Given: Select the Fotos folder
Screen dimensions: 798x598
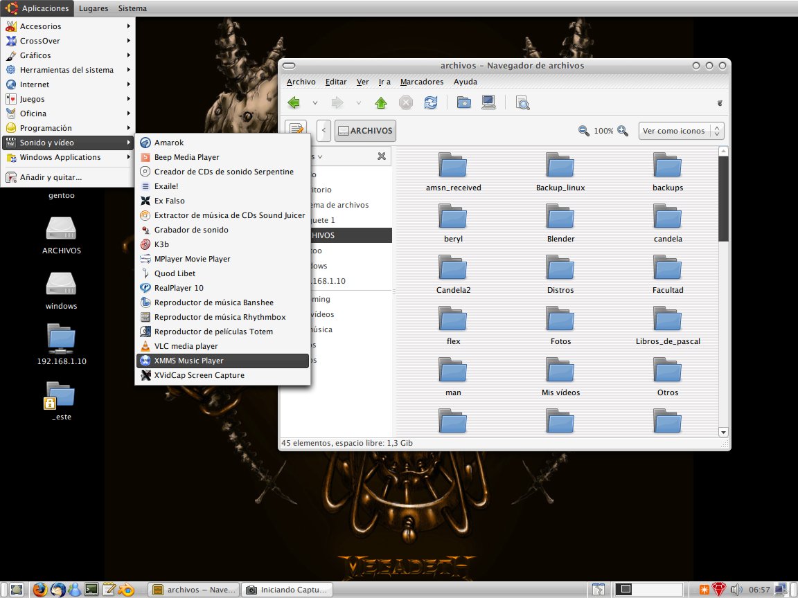Looking at the screenshot, I should pos(560,326).
